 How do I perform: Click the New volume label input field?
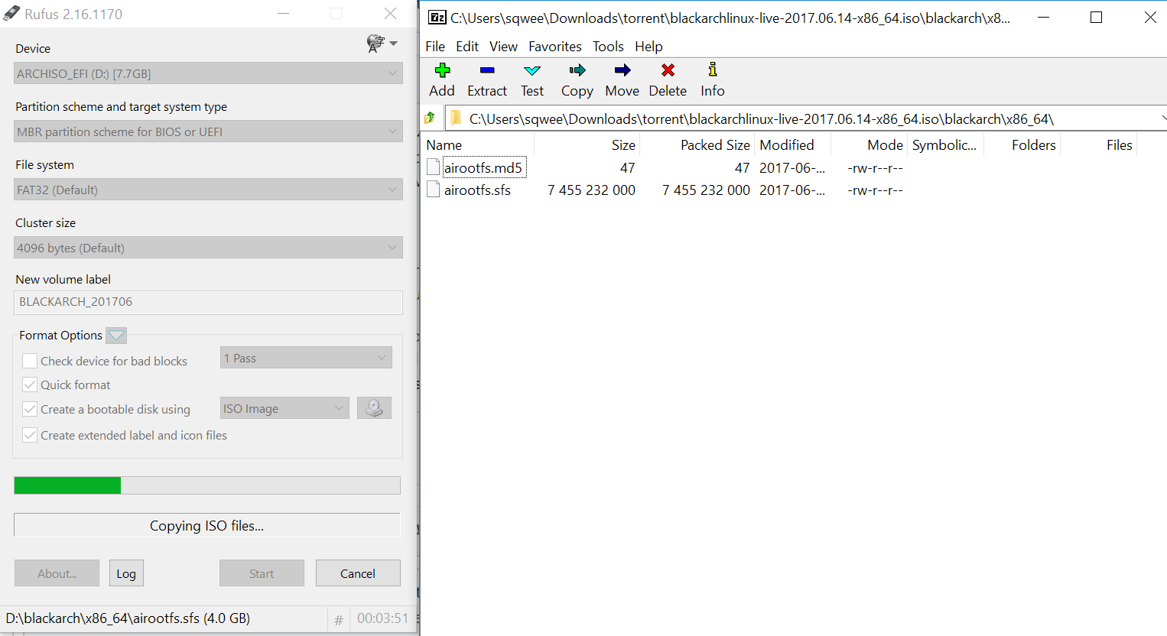(x=208, y=302)
